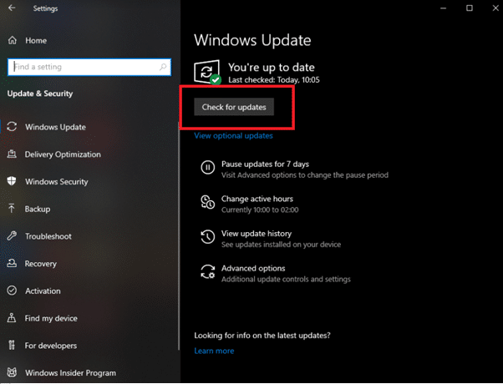Viewport: 503px width, 384px height.
Task: Click 'Currently 10:00 to 02:00' text
Action: click(260, 210)
